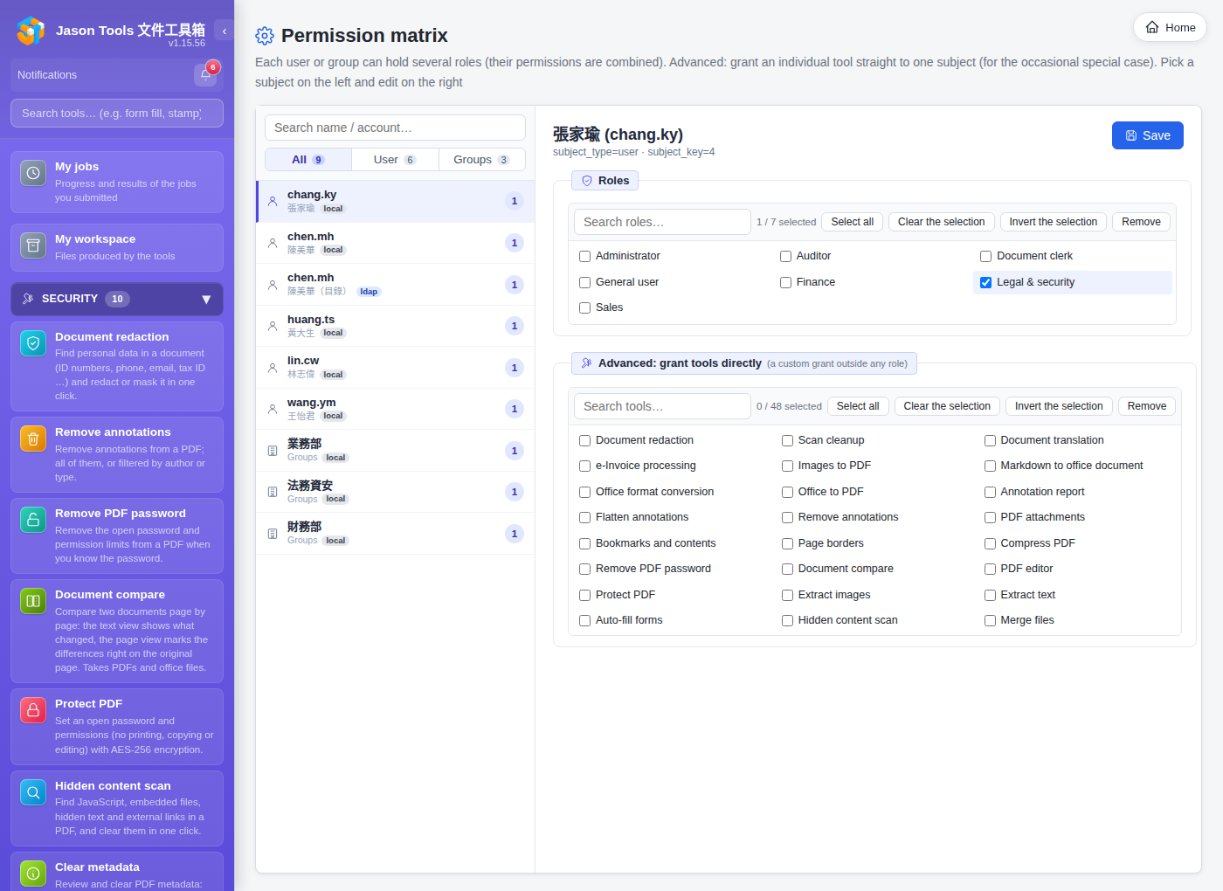This screenshot has height=891, width=1223.
Task: Click the user icon beside wang.ym
Action: [273, 409]
